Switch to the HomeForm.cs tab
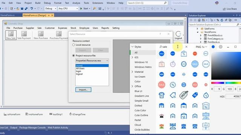 (8, 15)
